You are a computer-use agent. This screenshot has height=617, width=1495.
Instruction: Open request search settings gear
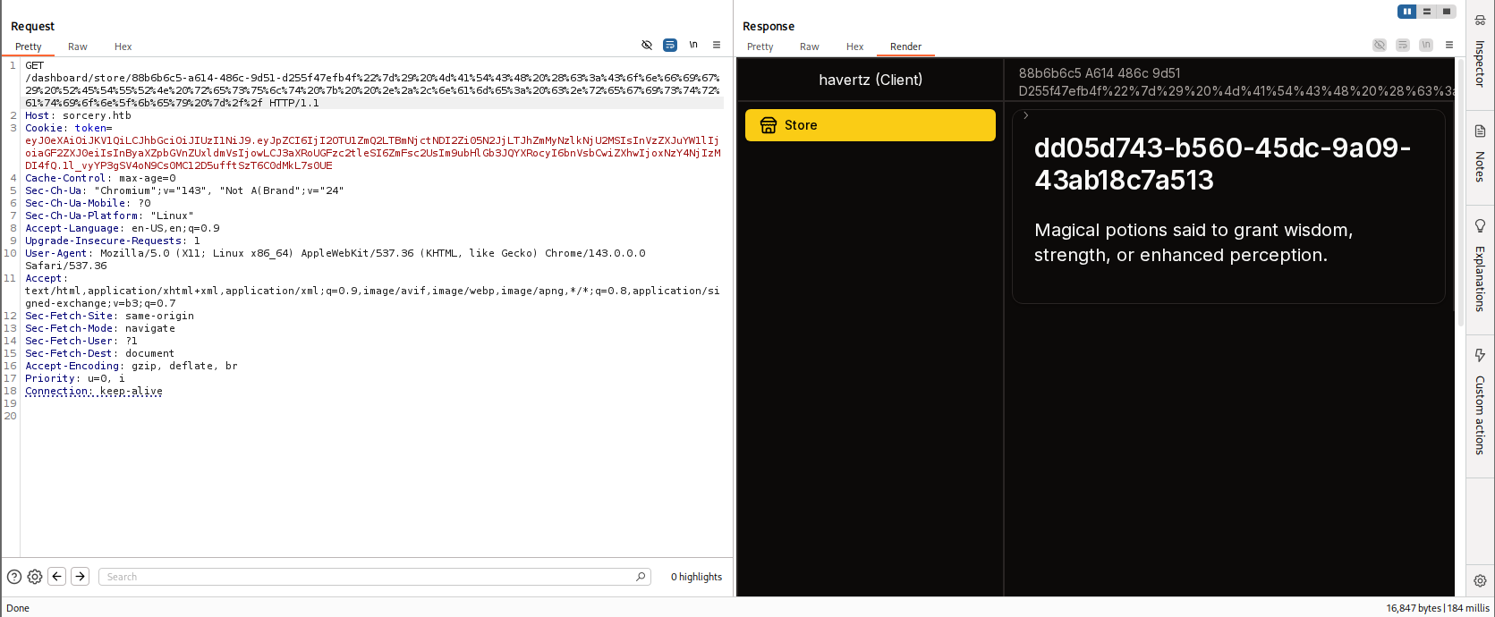pos(35,577)
